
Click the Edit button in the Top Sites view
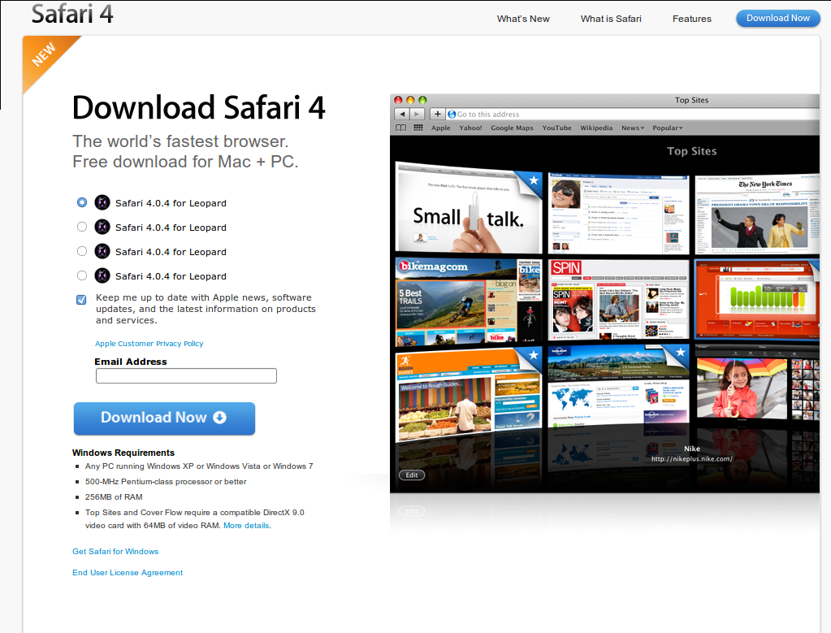pos(412,475)
